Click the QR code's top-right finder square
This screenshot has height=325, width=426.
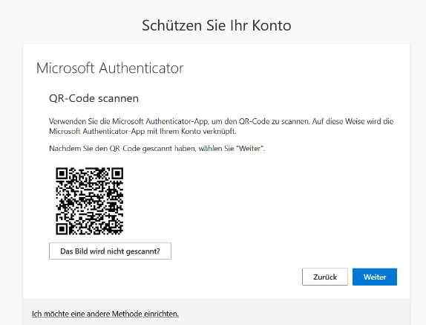click(x=118, y=173)
